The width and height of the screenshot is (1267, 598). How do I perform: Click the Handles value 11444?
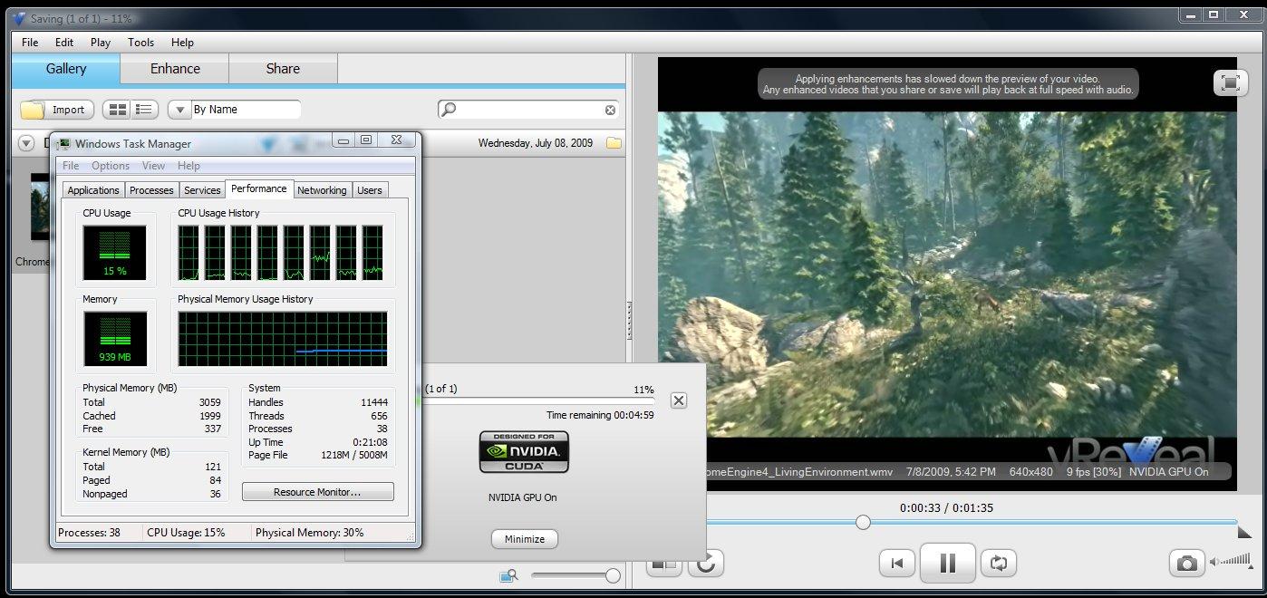373,402
